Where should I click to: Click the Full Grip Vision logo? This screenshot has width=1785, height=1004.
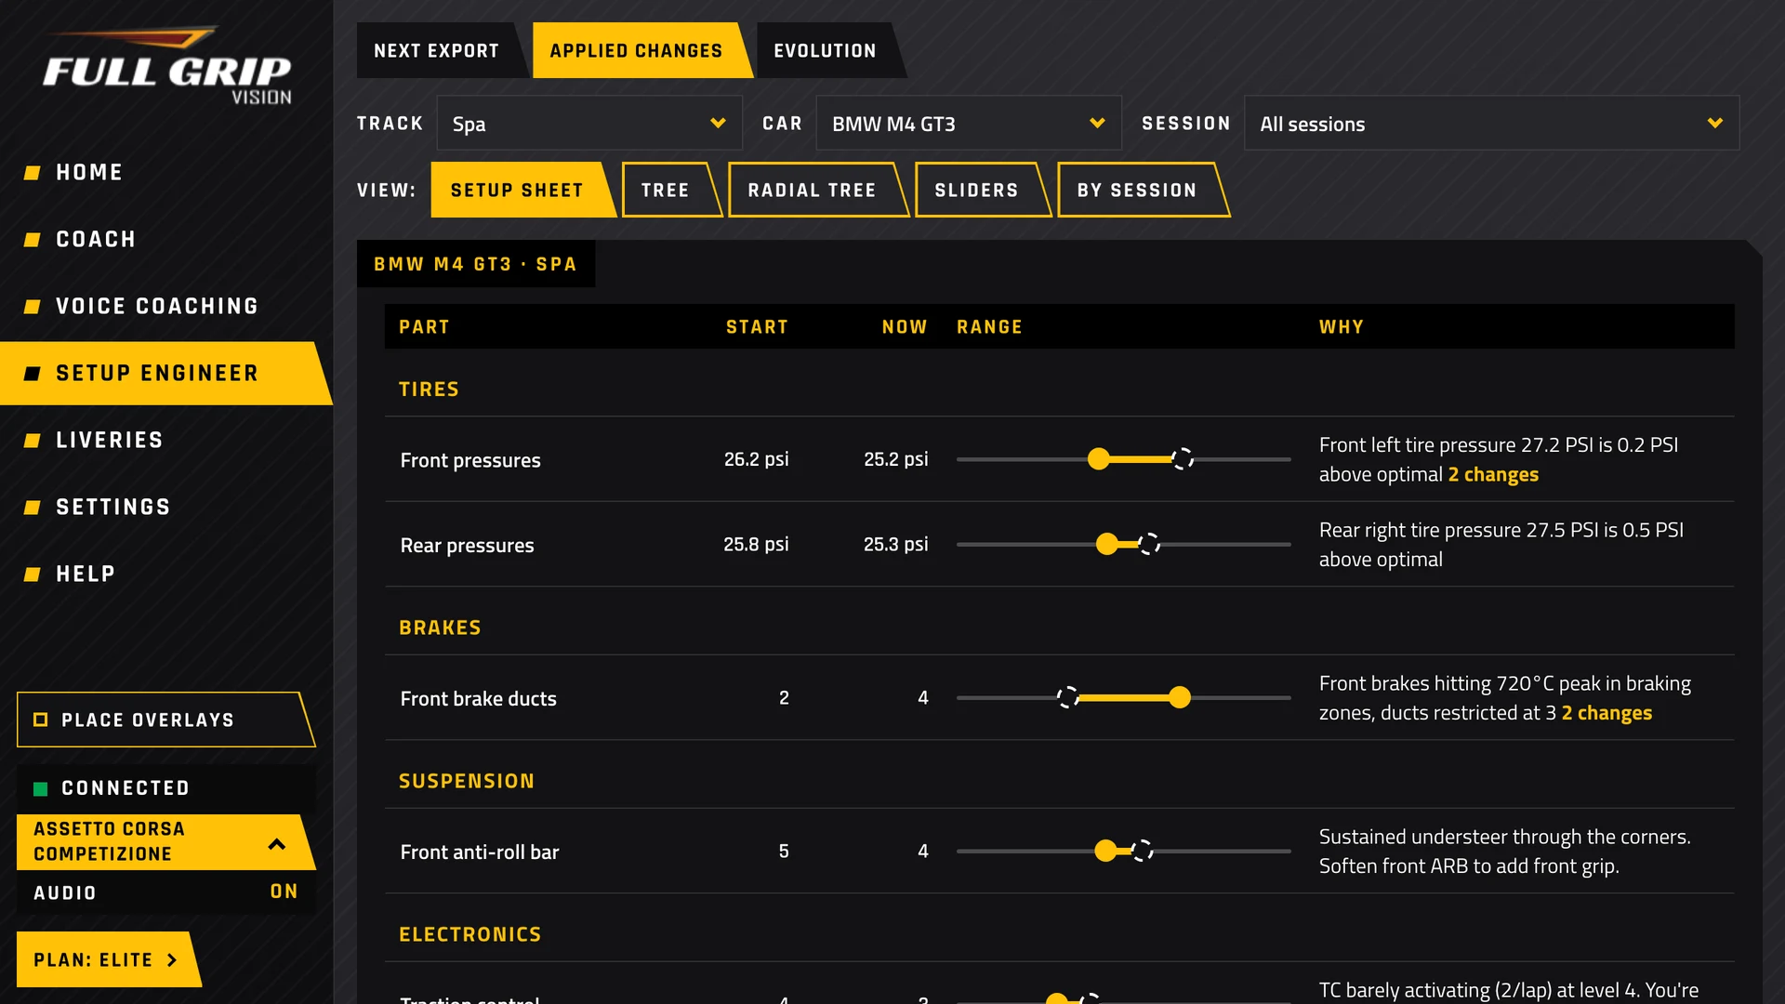[x=167, y=65]
